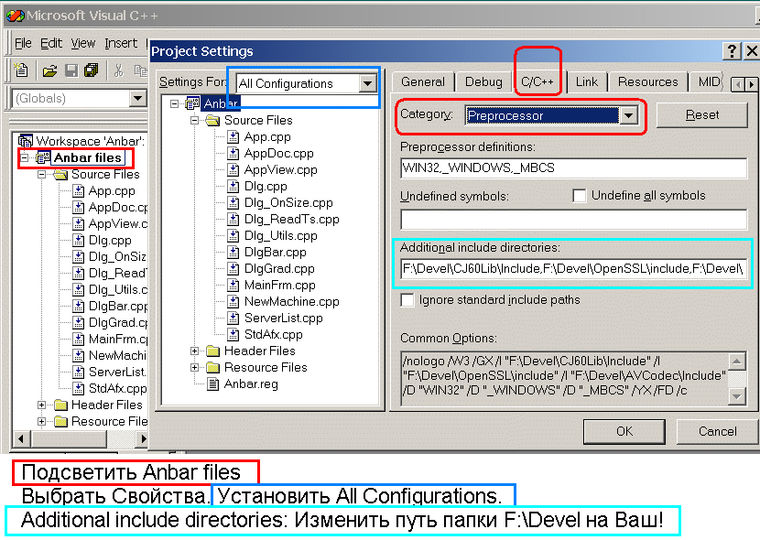Open the Category dropdown list
Screen dimensions: 760x540
tap(629, 115)
